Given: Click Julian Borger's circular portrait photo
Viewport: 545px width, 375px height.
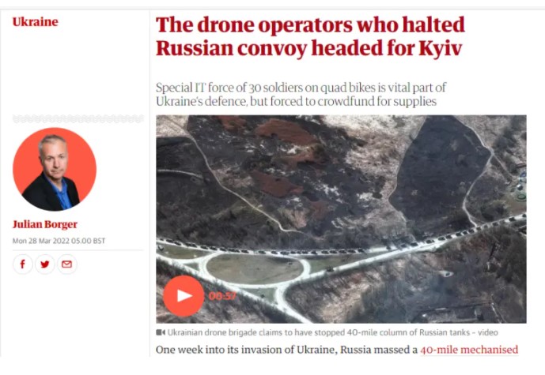Looking at the screenshot, I should coord(55,169).
